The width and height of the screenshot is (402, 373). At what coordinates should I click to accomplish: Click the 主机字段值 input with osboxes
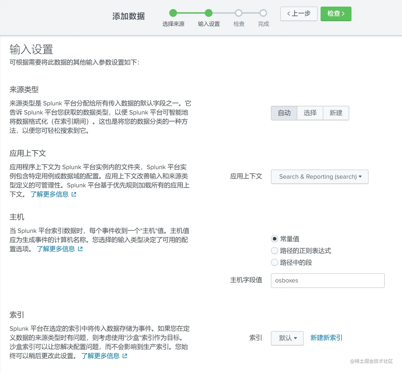pos(328,280)
